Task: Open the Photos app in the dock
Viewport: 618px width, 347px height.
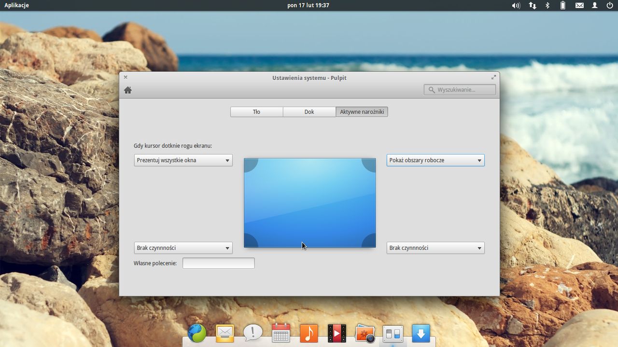Action: pos(365,333)
